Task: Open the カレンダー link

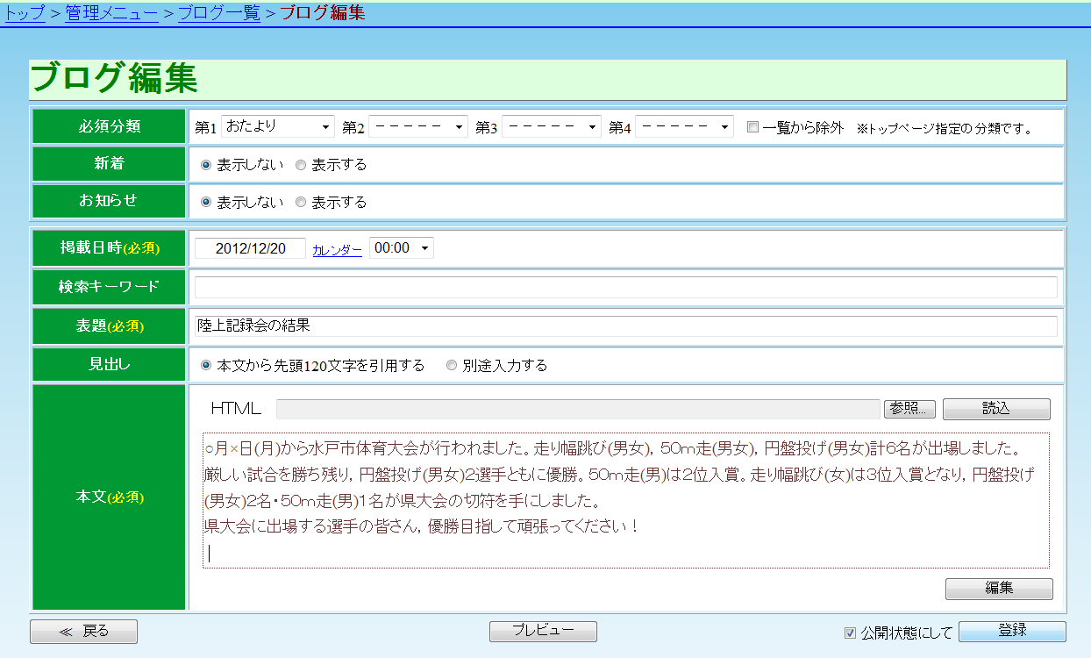Action: [x=337, y=250]
